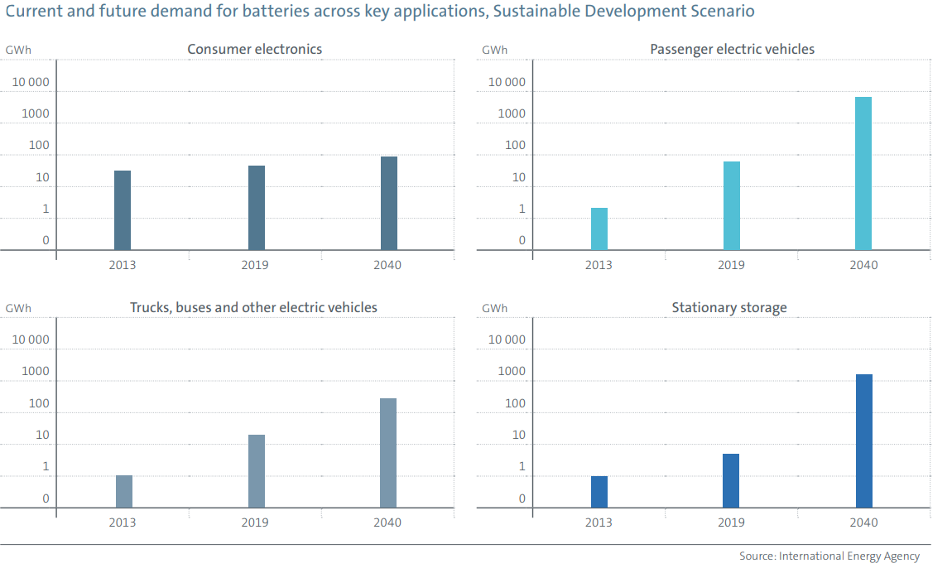Click the GWh label above Consumer electronics axis
Screen dimensions: 952x573
18,50
